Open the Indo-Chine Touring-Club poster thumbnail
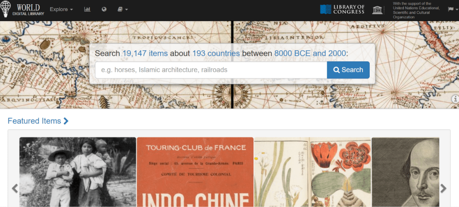459x207 pixels. point(195,172)
